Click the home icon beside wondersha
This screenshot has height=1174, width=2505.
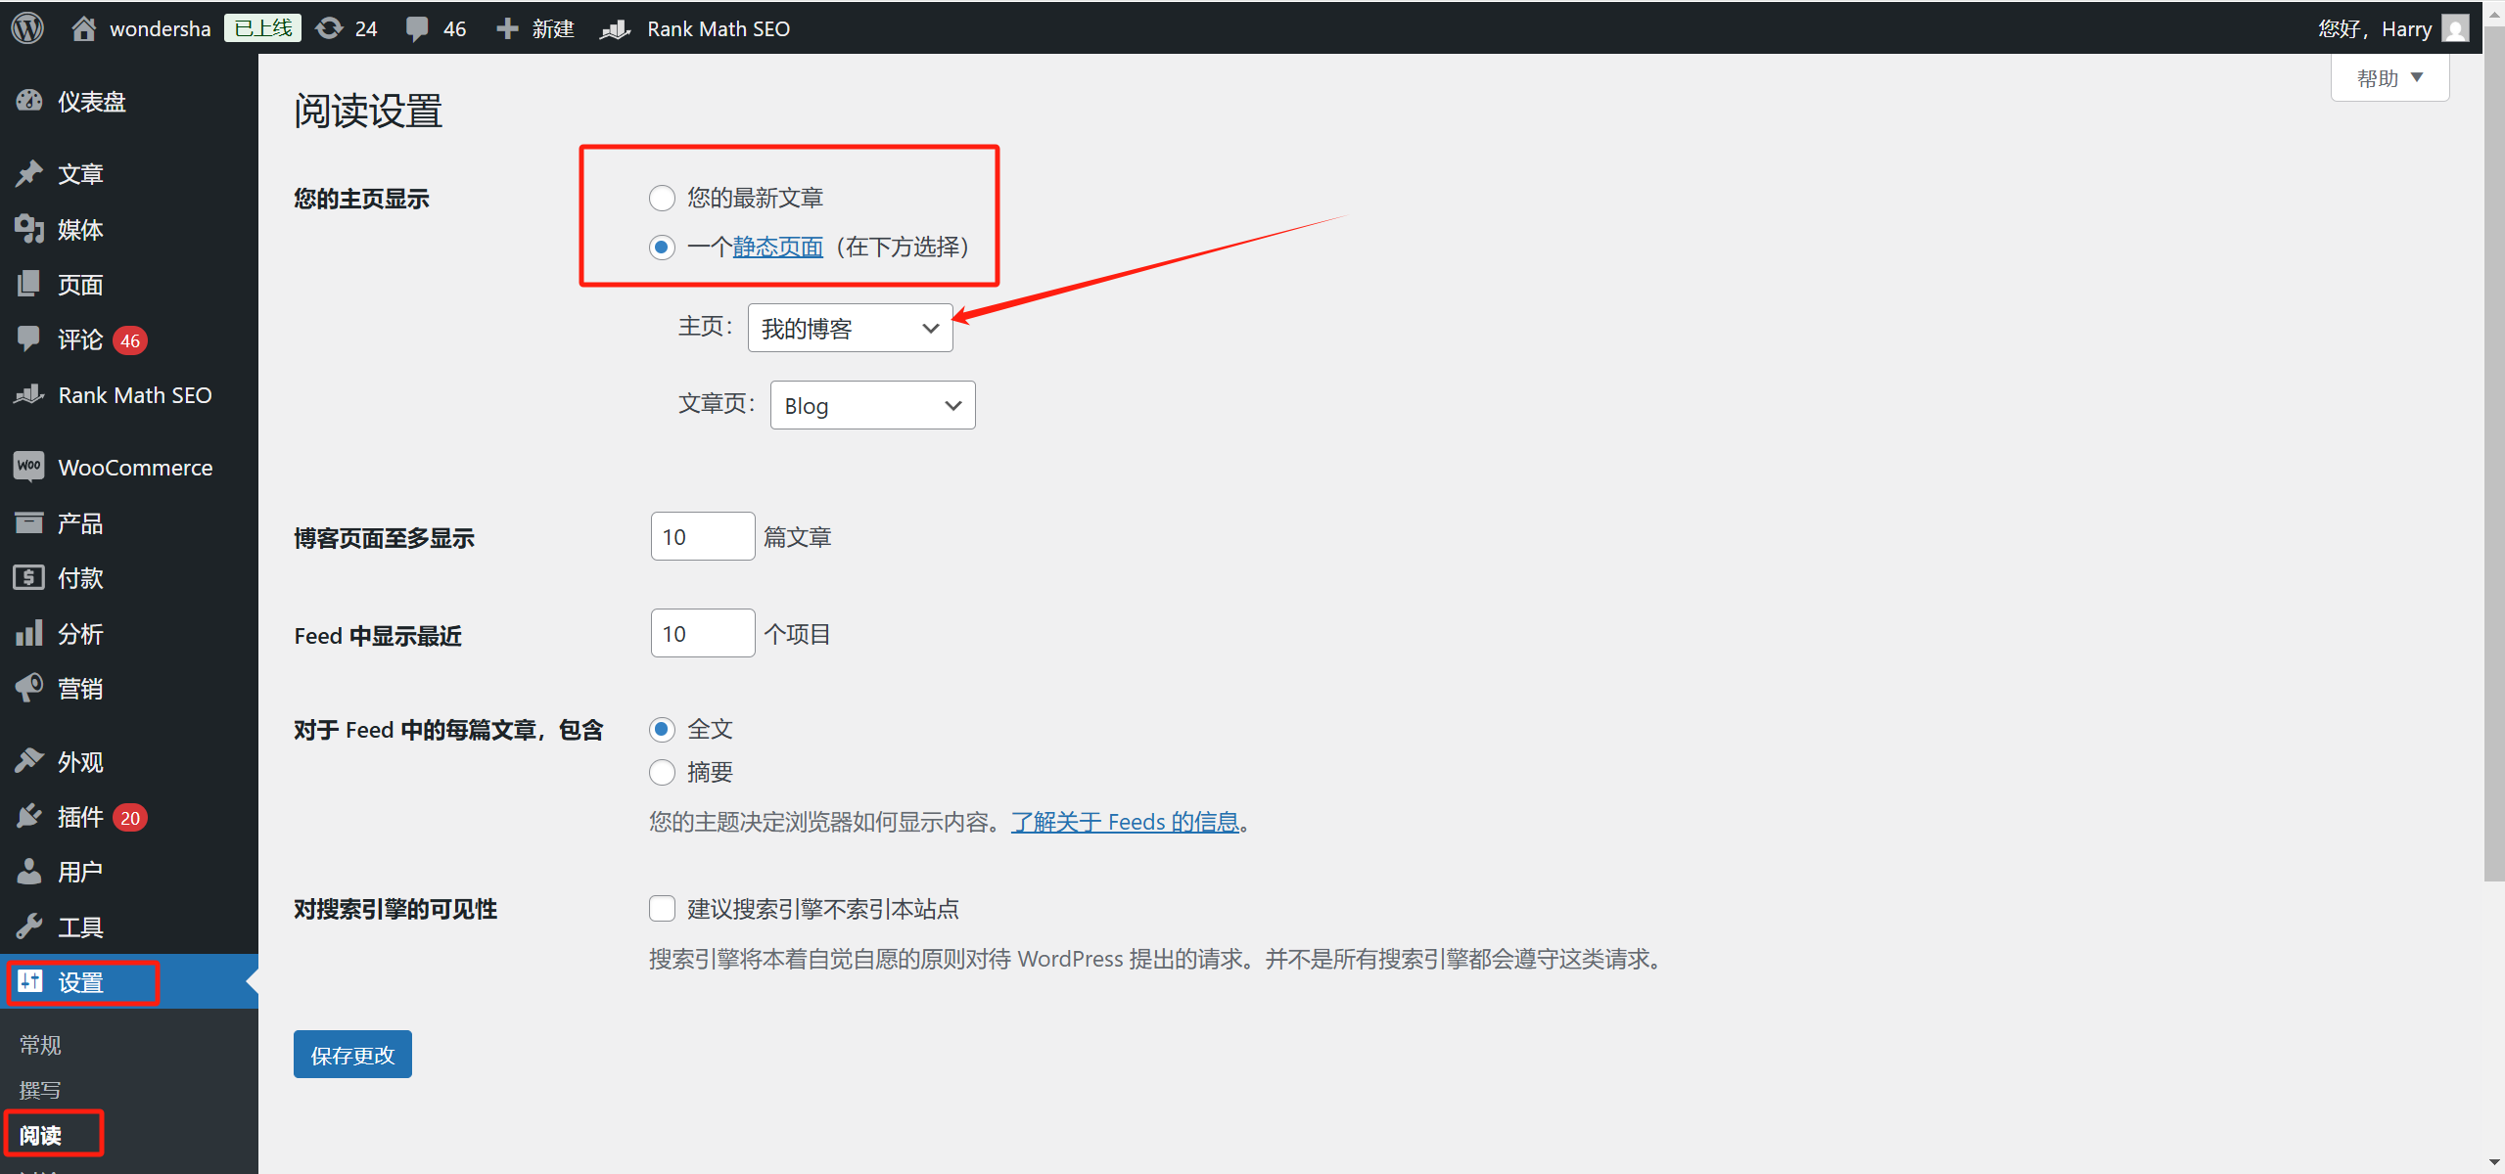[84, 27]
